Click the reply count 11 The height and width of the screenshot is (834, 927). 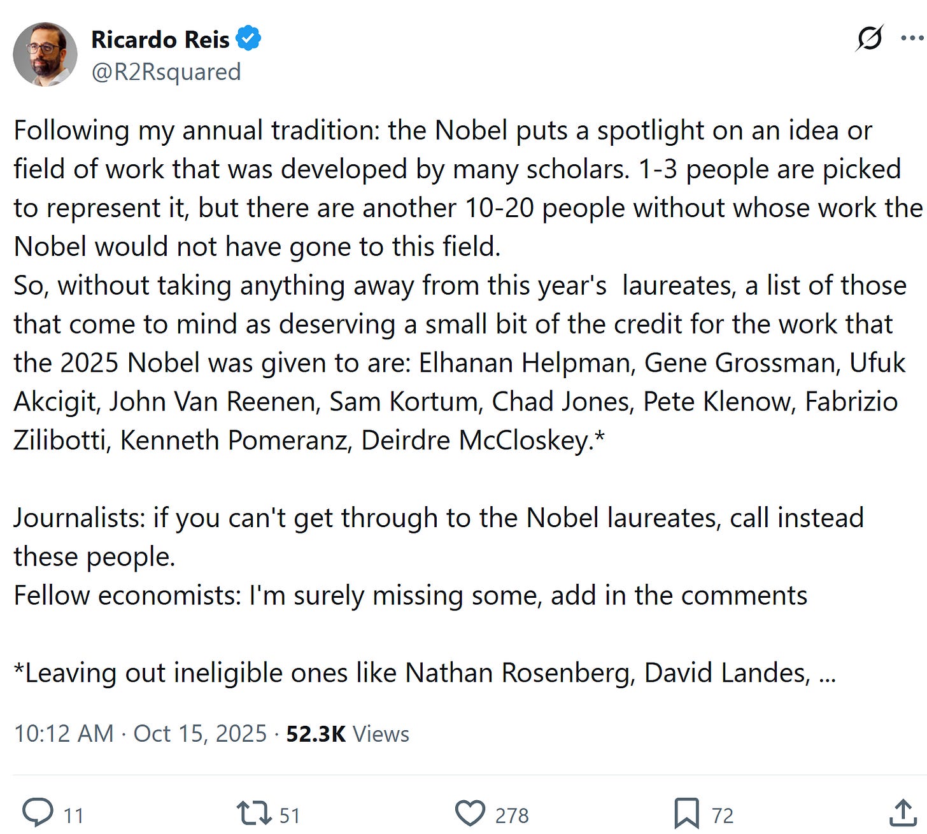74,816
